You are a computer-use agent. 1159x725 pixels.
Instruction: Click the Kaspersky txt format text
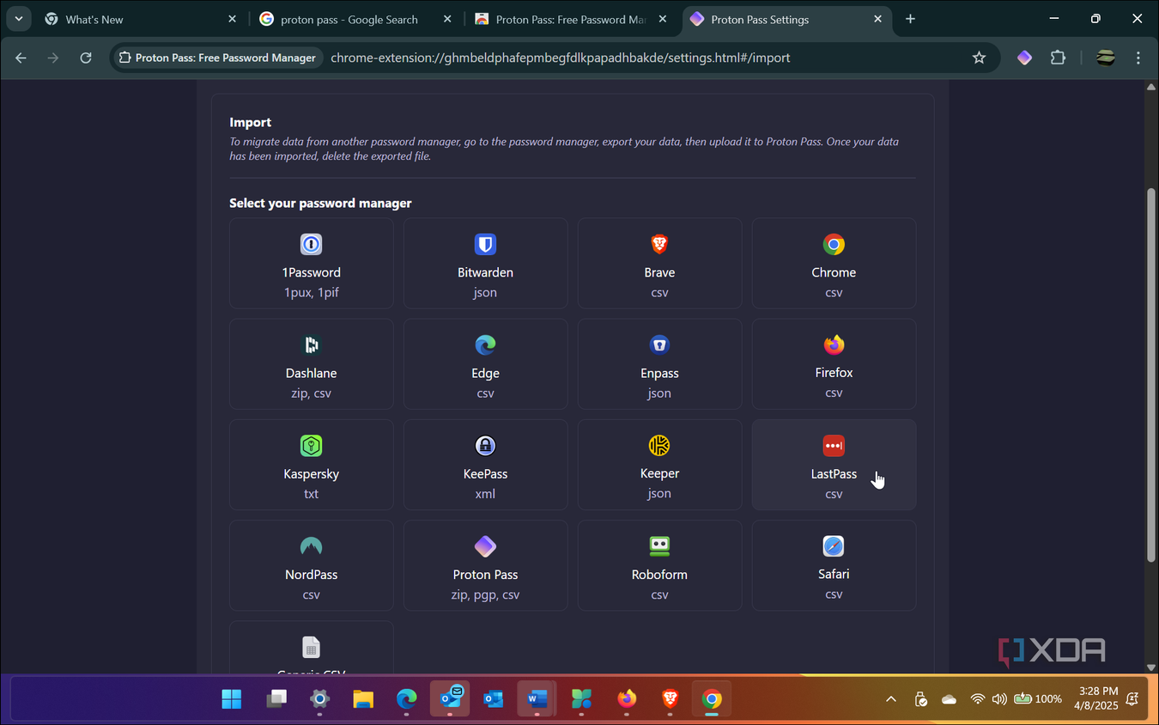click(311, 494)
